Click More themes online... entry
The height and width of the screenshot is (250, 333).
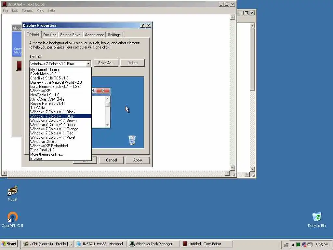[x=60, y=154]
